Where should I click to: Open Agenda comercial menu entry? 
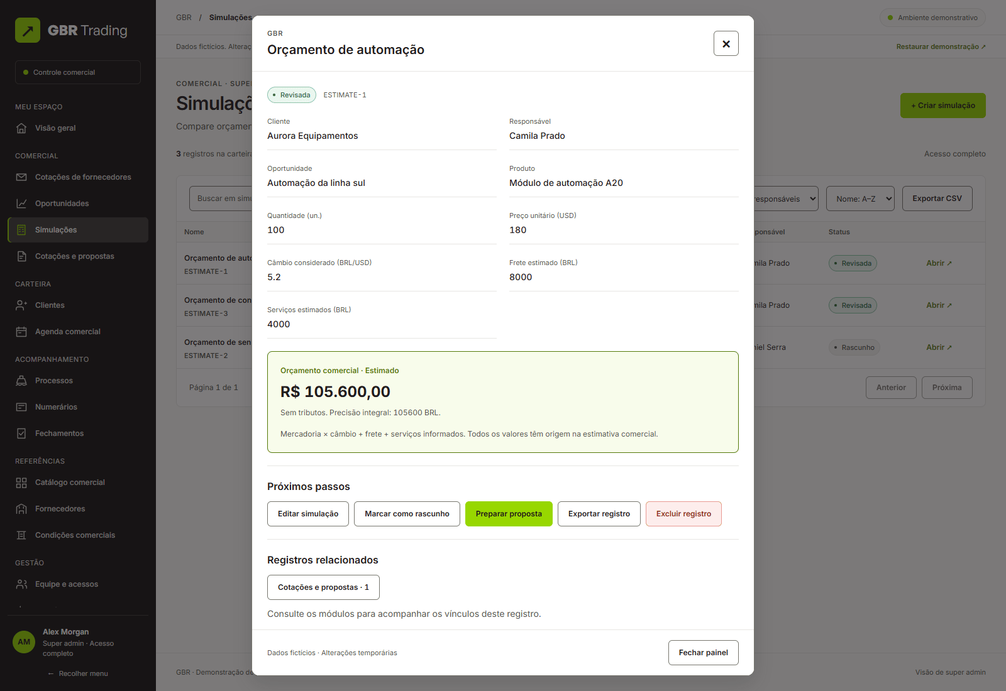pyautogui.click(x=78, y=332)
